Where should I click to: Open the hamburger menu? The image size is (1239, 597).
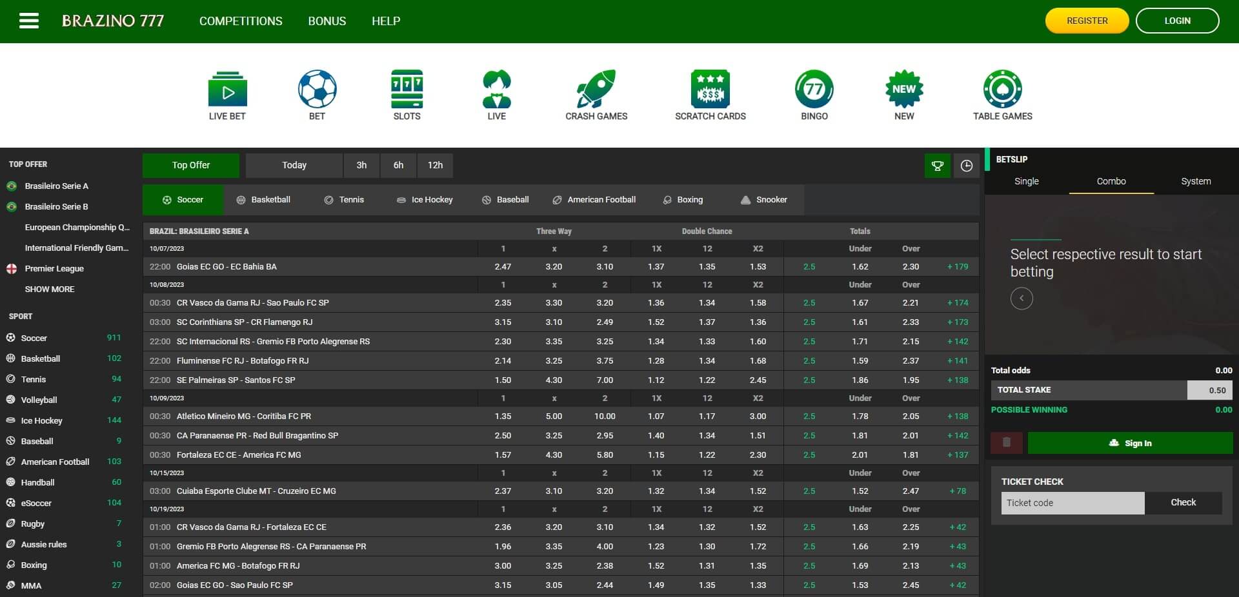point(29,21)
